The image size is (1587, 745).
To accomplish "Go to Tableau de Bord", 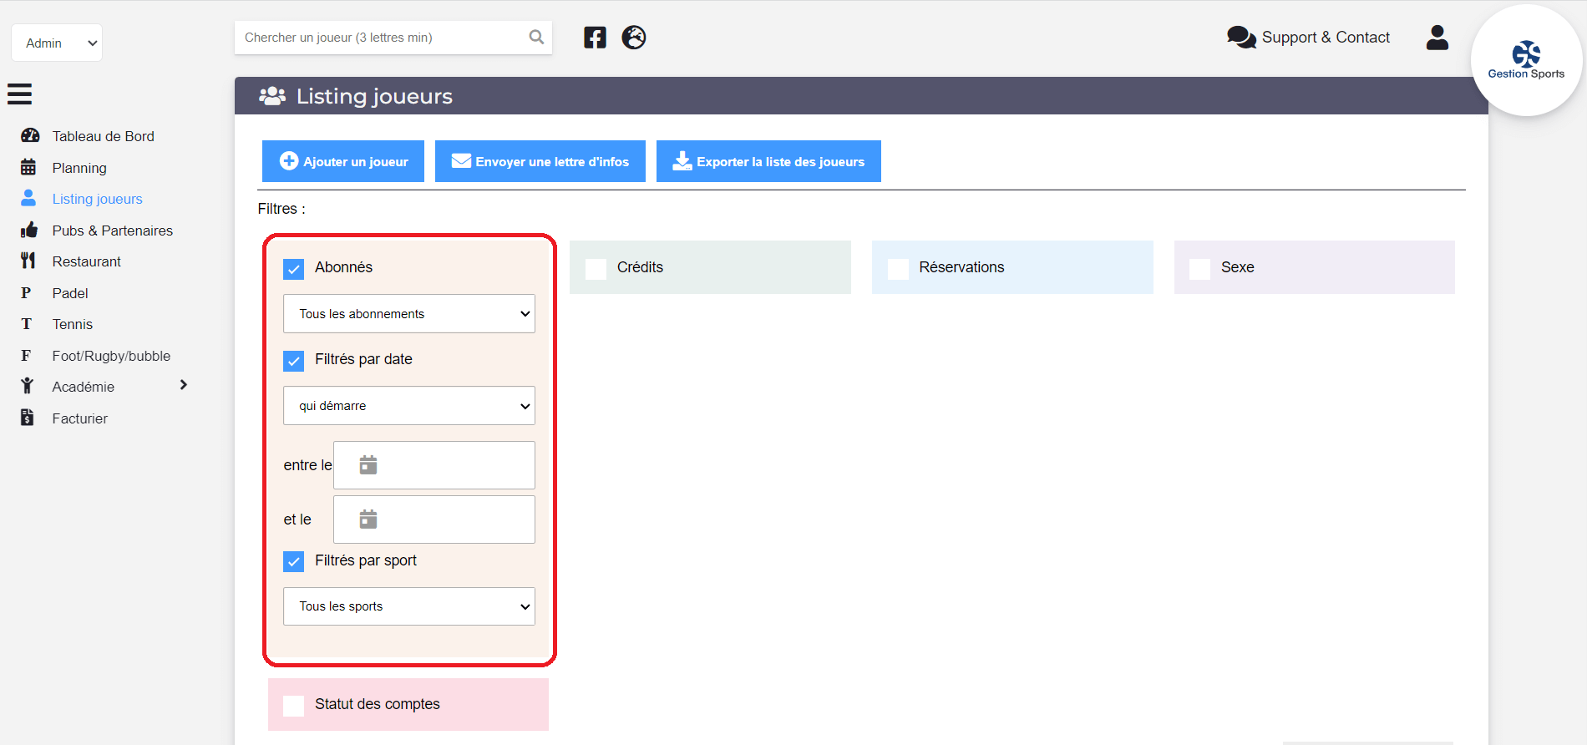I will (x=104, y=136).
